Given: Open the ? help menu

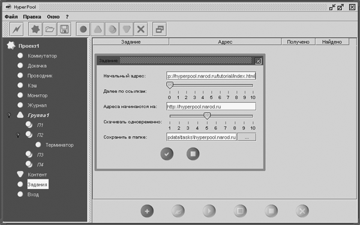Looking at the screenshot, I should [67, 17].
